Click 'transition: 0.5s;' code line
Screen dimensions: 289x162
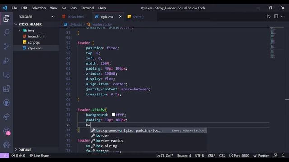pos(103,94)
